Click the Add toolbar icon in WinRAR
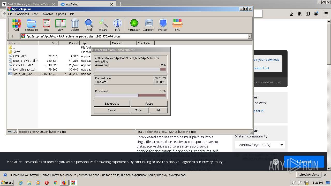 tap(16, 25)
